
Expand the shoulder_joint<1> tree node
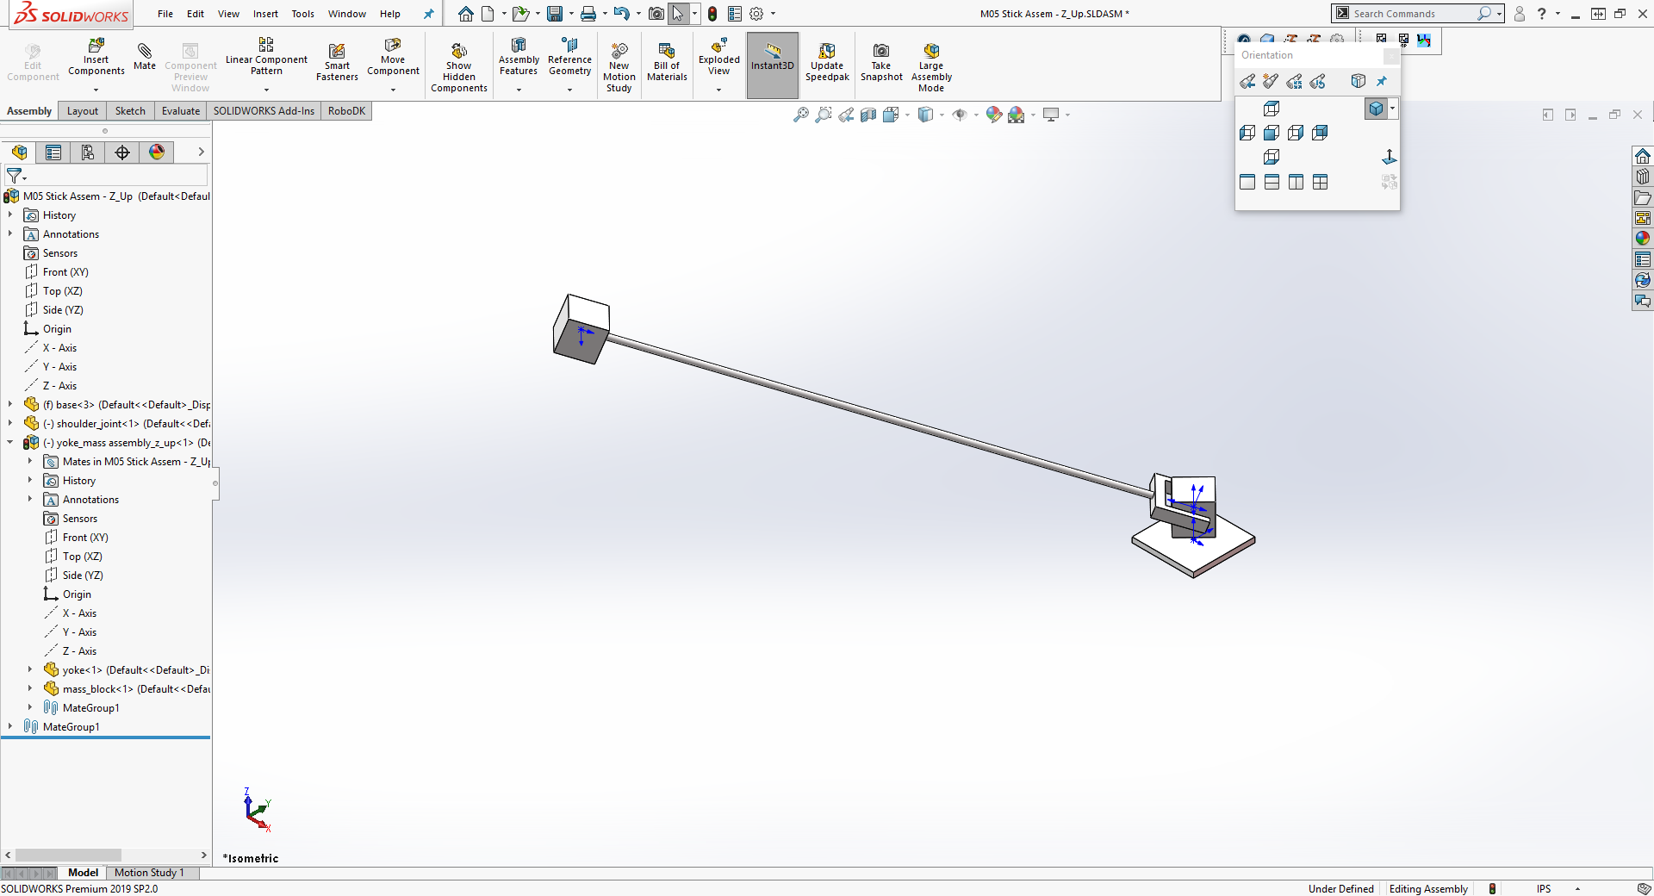point(10,423)
